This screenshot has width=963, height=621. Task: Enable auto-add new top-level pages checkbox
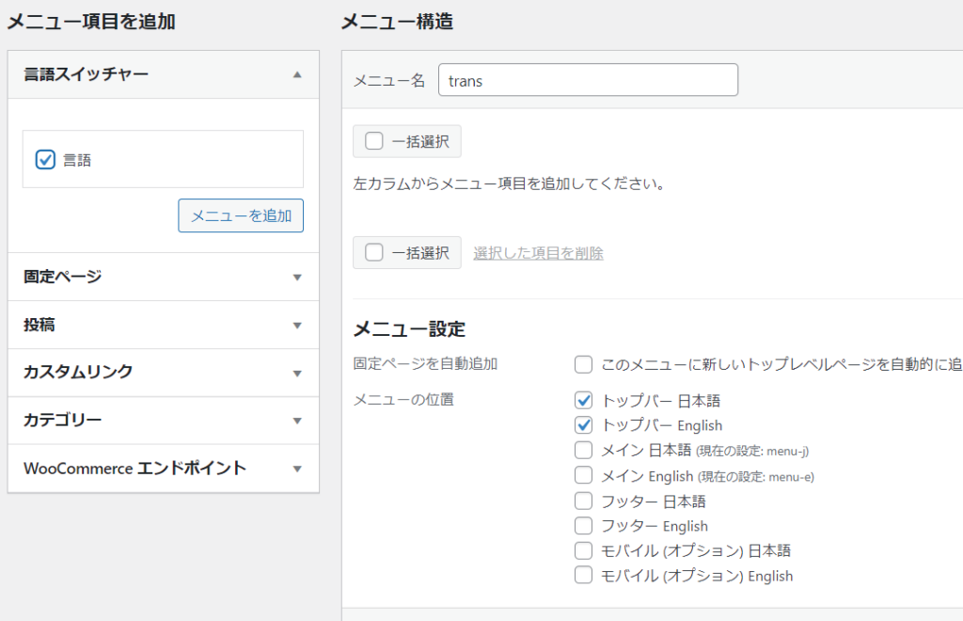[583, 364]
